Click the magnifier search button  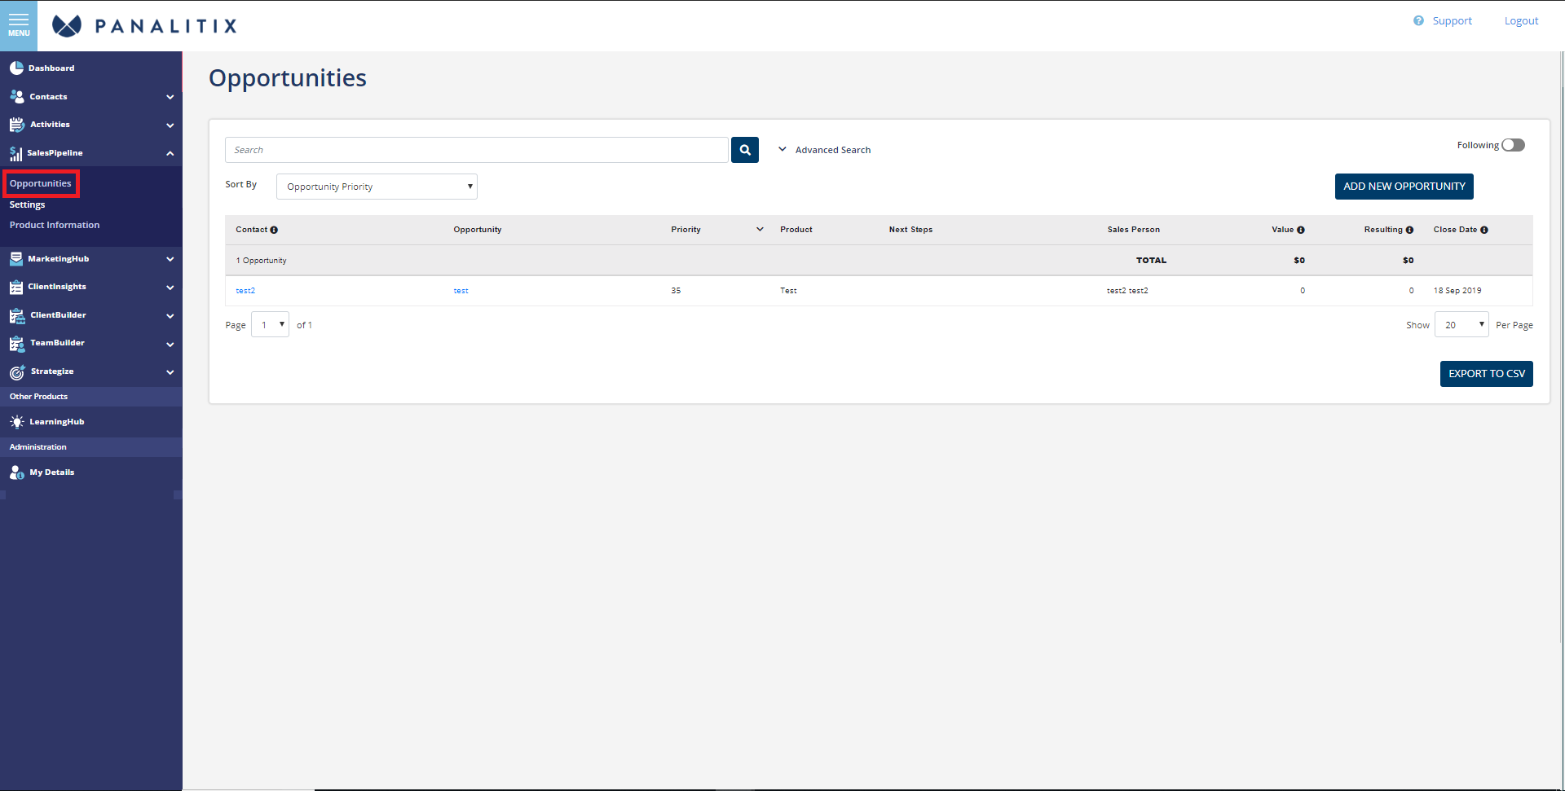745,150
